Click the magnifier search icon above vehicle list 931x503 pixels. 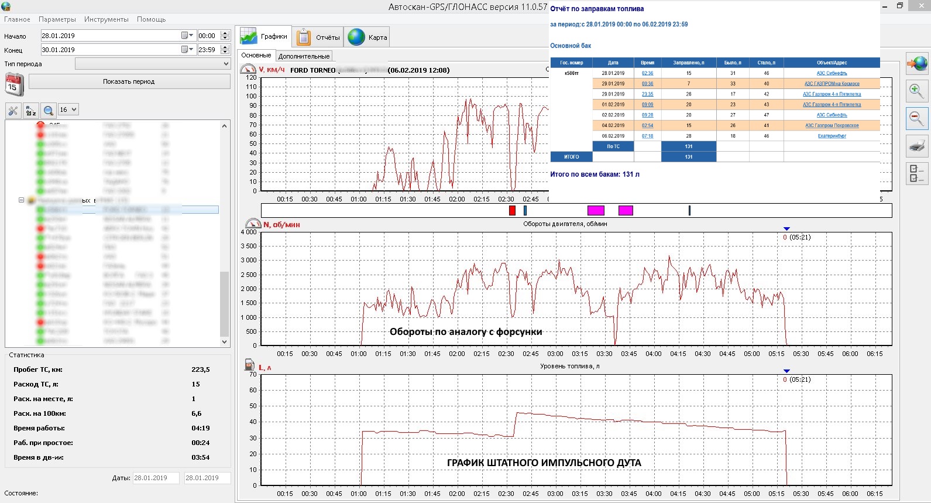(49, 110)
